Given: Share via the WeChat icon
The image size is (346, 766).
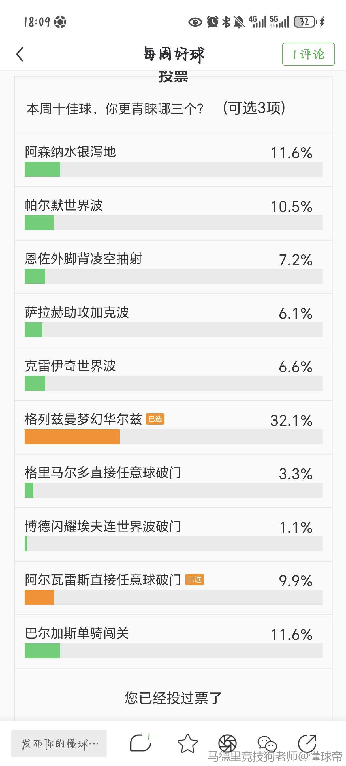Looking at the screenshot, I should tap(267, 743).
